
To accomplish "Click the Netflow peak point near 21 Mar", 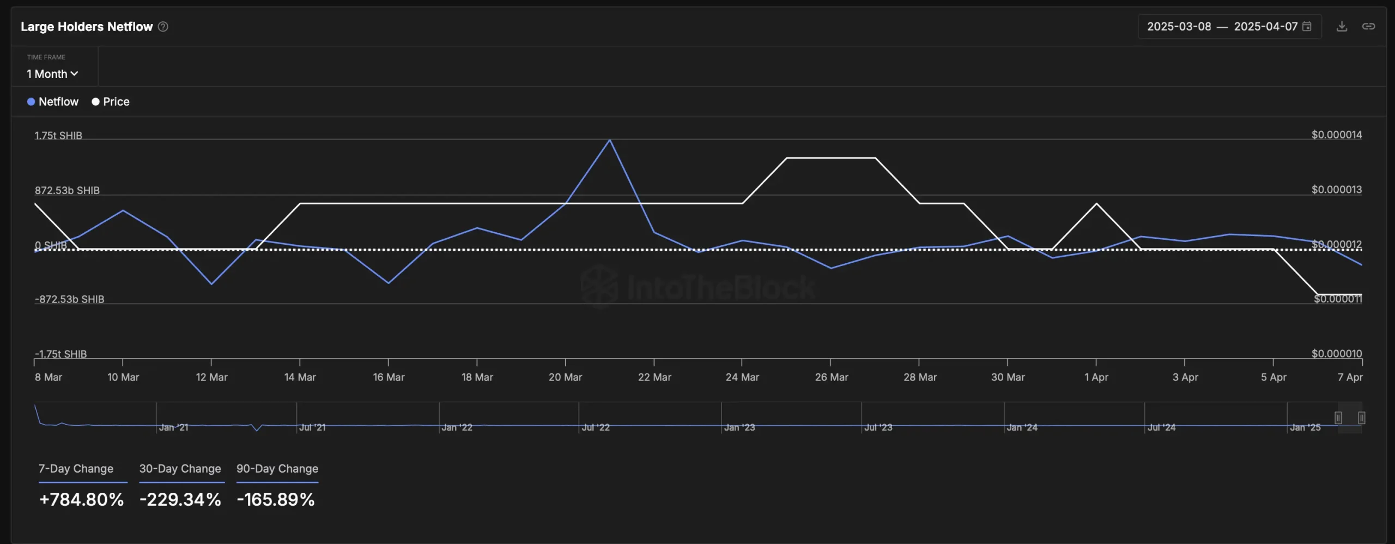I will (x=610, y=140).
